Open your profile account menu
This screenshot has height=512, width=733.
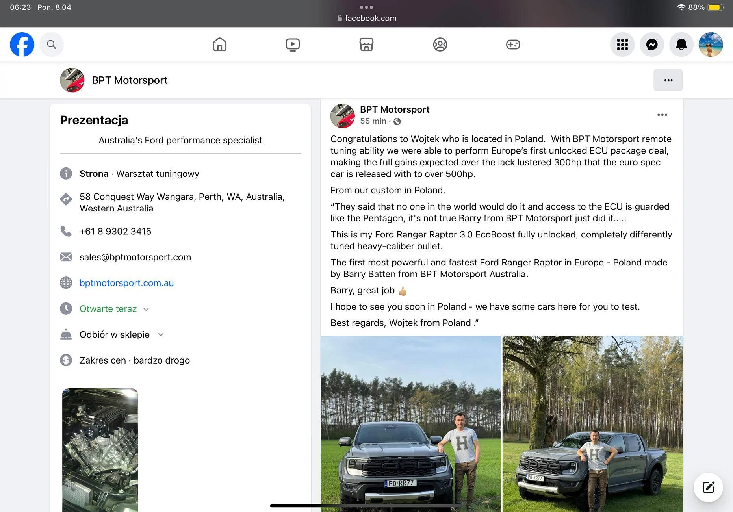point(711,45)
